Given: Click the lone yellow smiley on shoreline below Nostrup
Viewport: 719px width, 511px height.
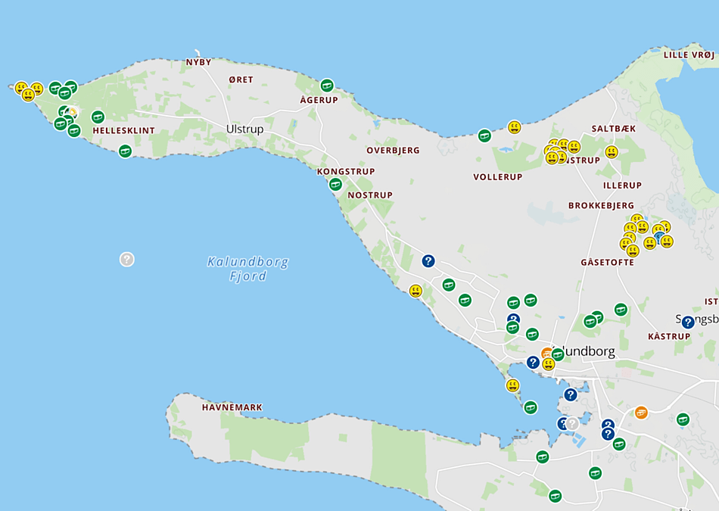Looking at the screenshot, I should pos(416,291).
